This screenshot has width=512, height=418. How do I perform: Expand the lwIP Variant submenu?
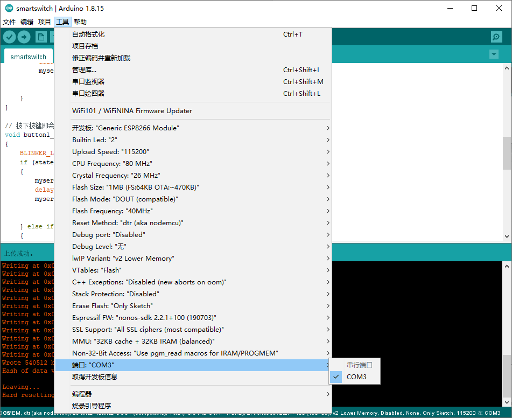(x=193, y=259)
